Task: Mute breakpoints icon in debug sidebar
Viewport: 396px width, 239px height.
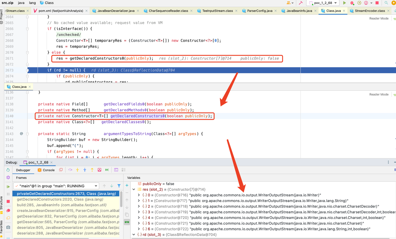Action: [x=8, y=218]
